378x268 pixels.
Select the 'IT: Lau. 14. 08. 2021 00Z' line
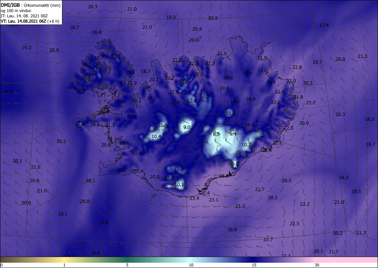24,16
